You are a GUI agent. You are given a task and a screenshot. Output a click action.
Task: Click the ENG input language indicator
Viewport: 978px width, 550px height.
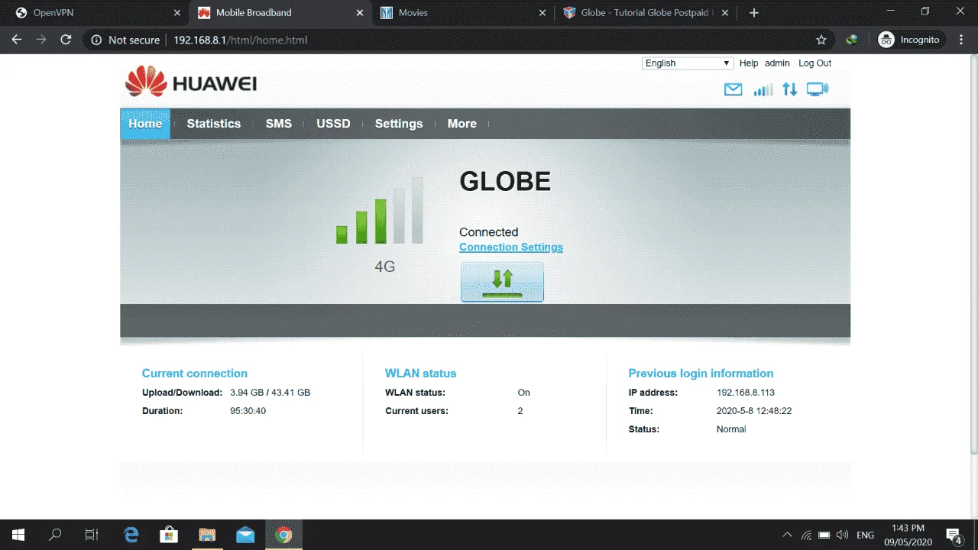(865, 535)
